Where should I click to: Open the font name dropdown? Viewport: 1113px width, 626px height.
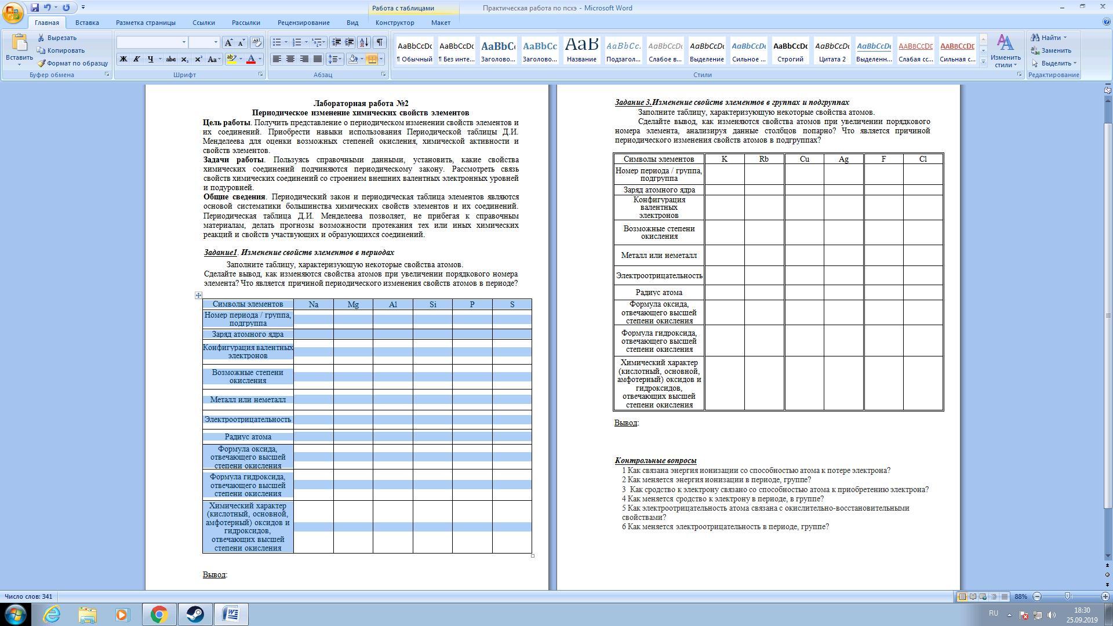click(x=184, y=42)
